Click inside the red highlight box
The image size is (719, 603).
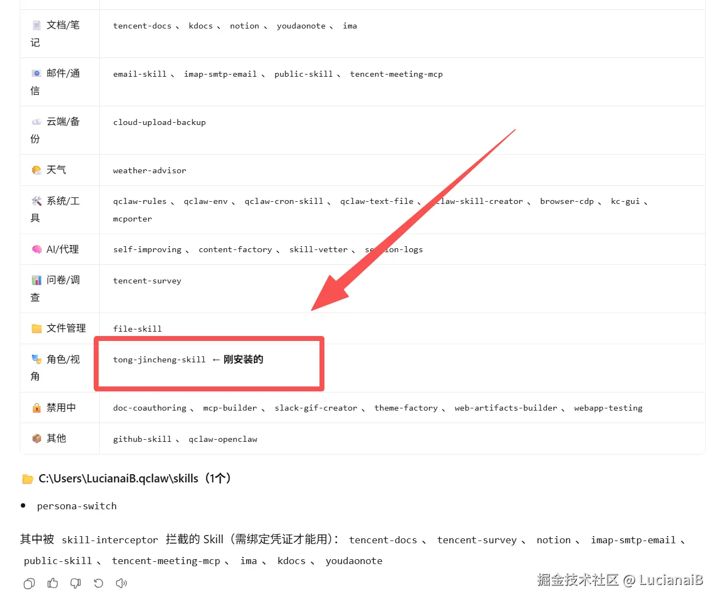click(208, 363)
